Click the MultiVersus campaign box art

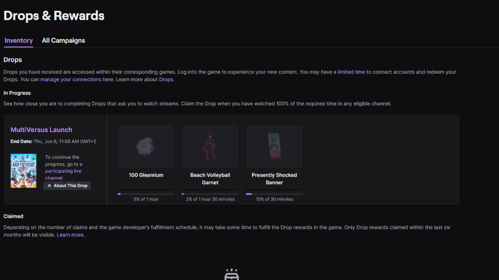click(x=23, y=170)
